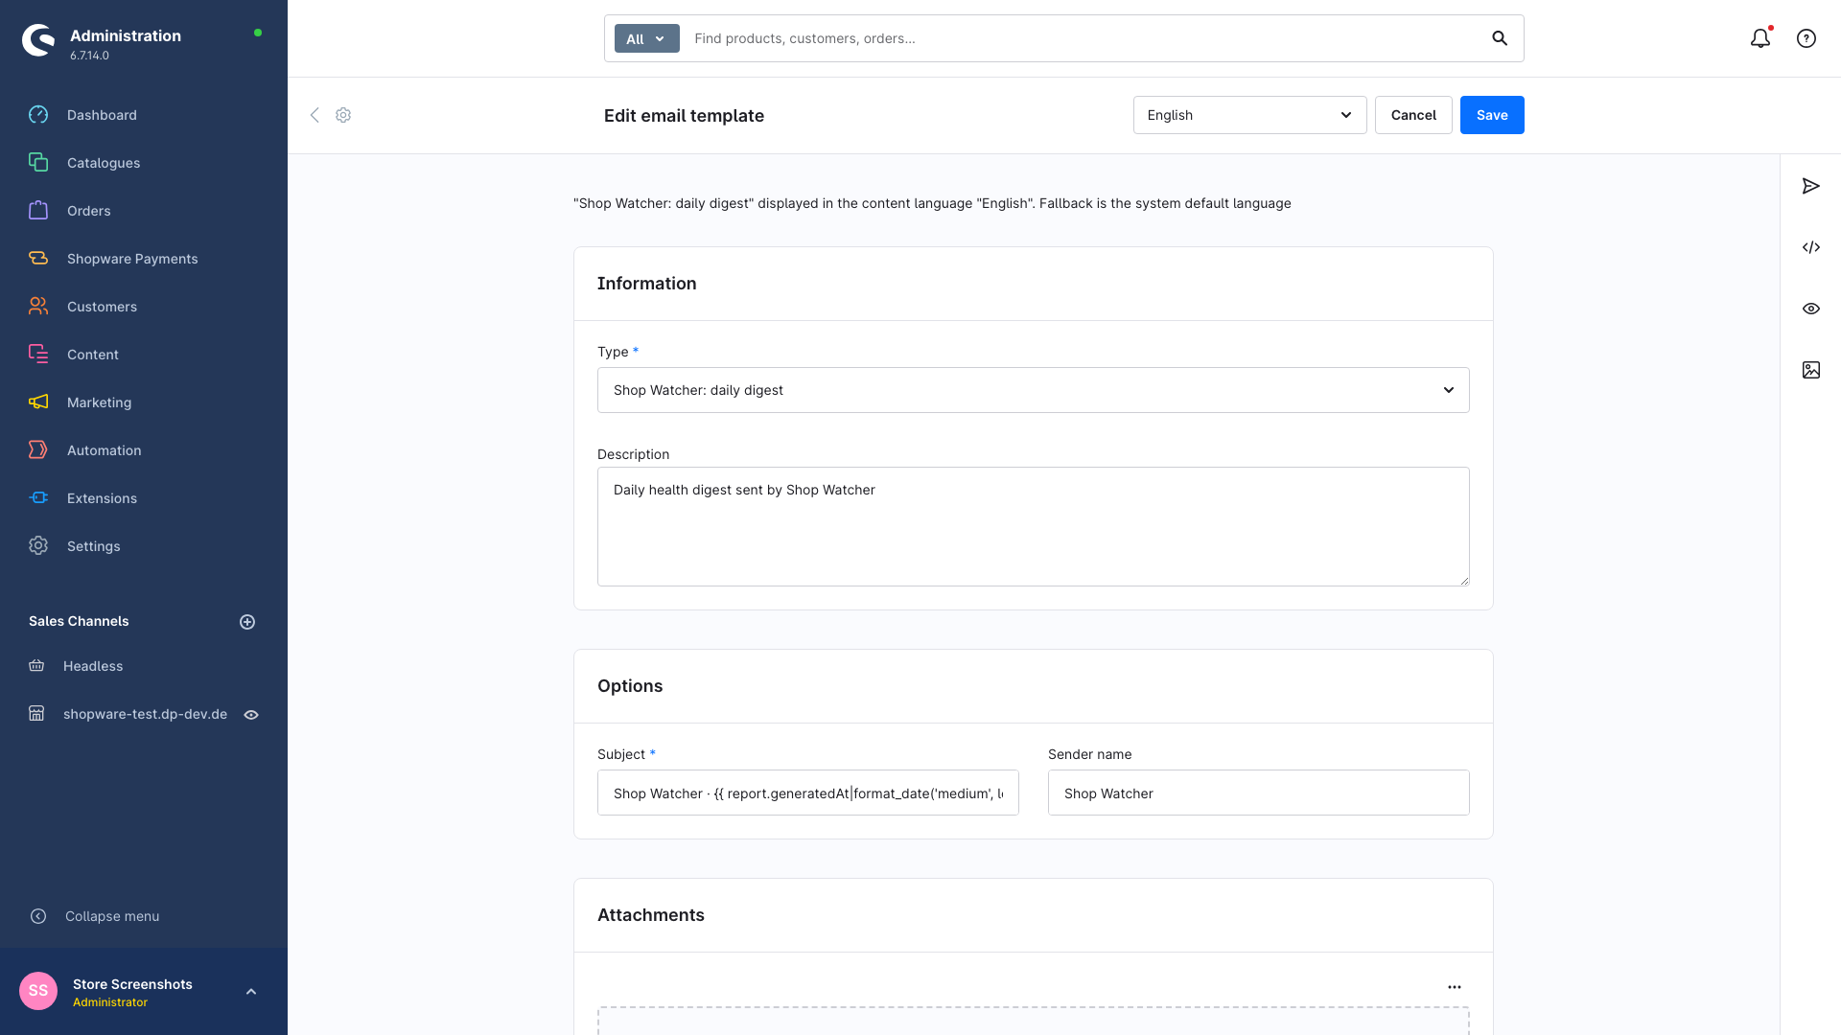
Task: Toggle storefront view eye for shopware-test.dp-dev.de
Action: pos(251,715)
